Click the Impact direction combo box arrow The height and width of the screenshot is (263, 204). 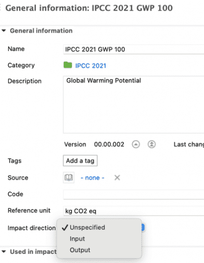(x=143, y=227)
